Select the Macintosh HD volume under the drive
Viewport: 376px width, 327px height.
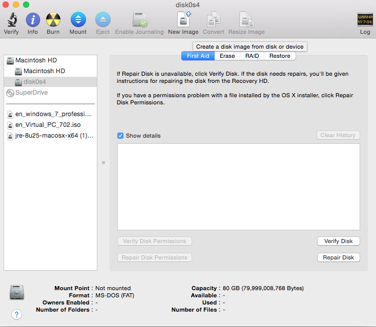coord(50,71)
